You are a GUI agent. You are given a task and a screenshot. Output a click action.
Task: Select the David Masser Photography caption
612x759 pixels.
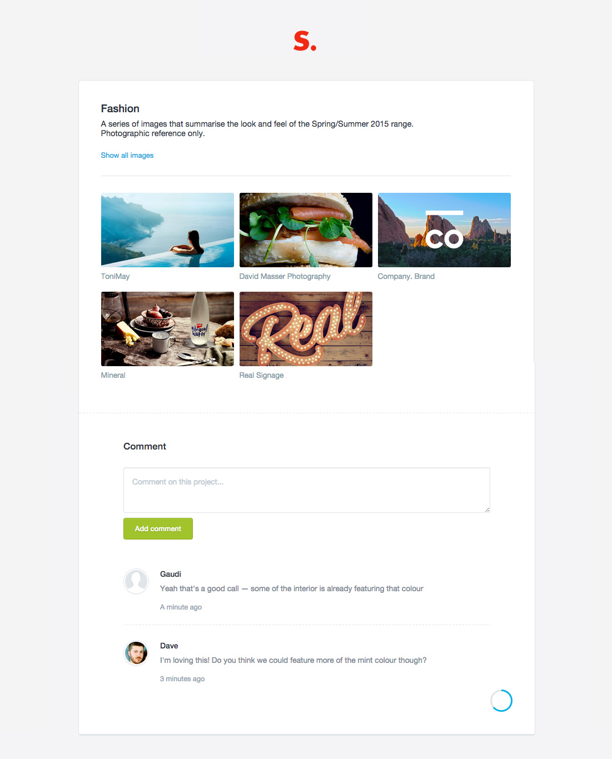[x=285, y=277]
